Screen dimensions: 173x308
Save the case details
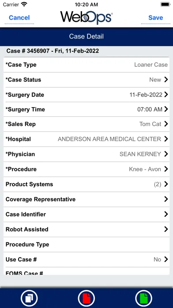155,18
